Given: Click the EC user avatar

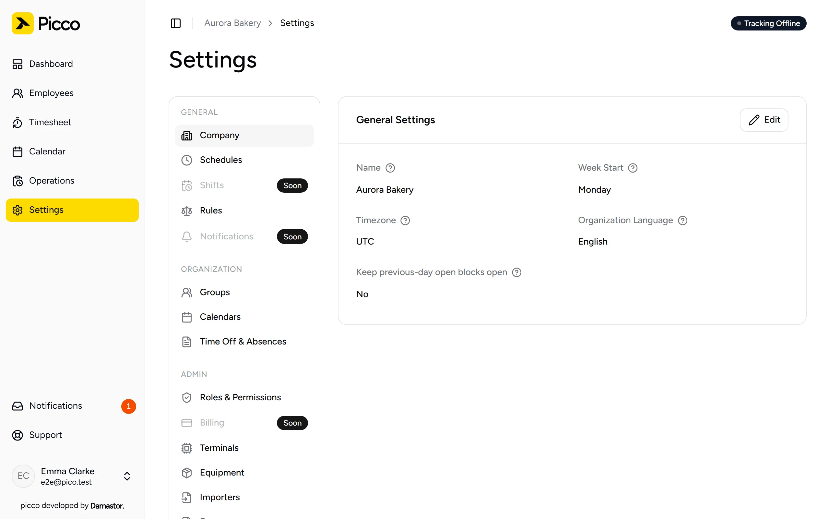Looking at the screenshot, I should tap(23, 476).
